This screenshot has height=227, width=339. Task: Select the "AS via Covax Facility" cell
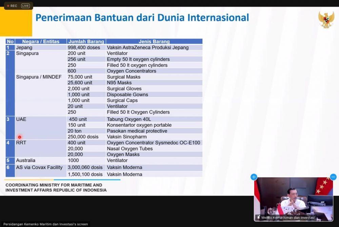click(41, 171)
